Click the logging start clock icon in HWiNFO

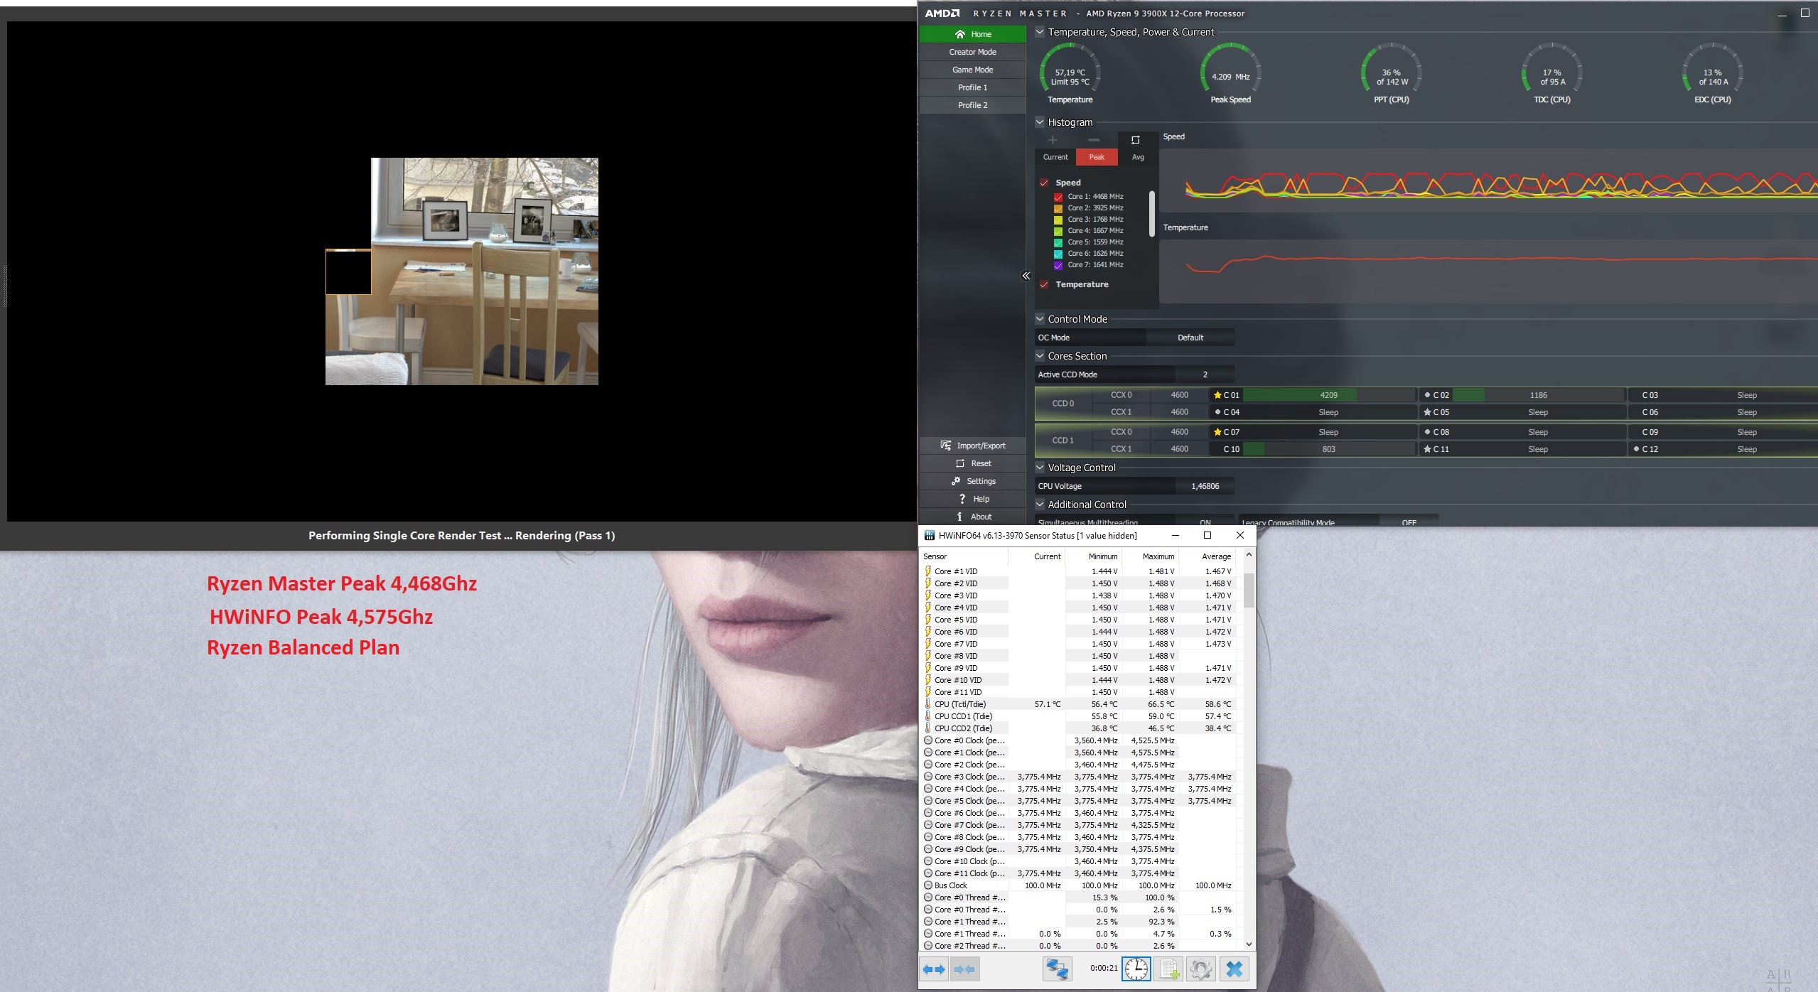[1138, 969]
